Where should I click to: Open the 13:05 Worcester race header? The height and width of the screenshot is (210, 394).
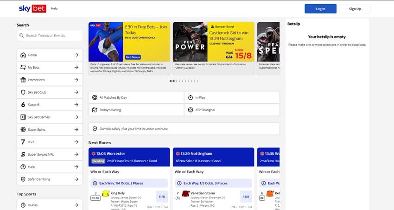(x=129, y=157)
